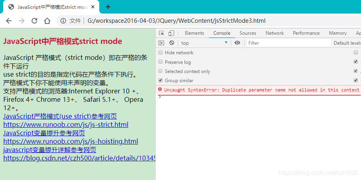Click the Uncaught SyntaxError message text
The width and height of the screenshot is (361, 180).
pyautogui.click(x=261, y=90)
